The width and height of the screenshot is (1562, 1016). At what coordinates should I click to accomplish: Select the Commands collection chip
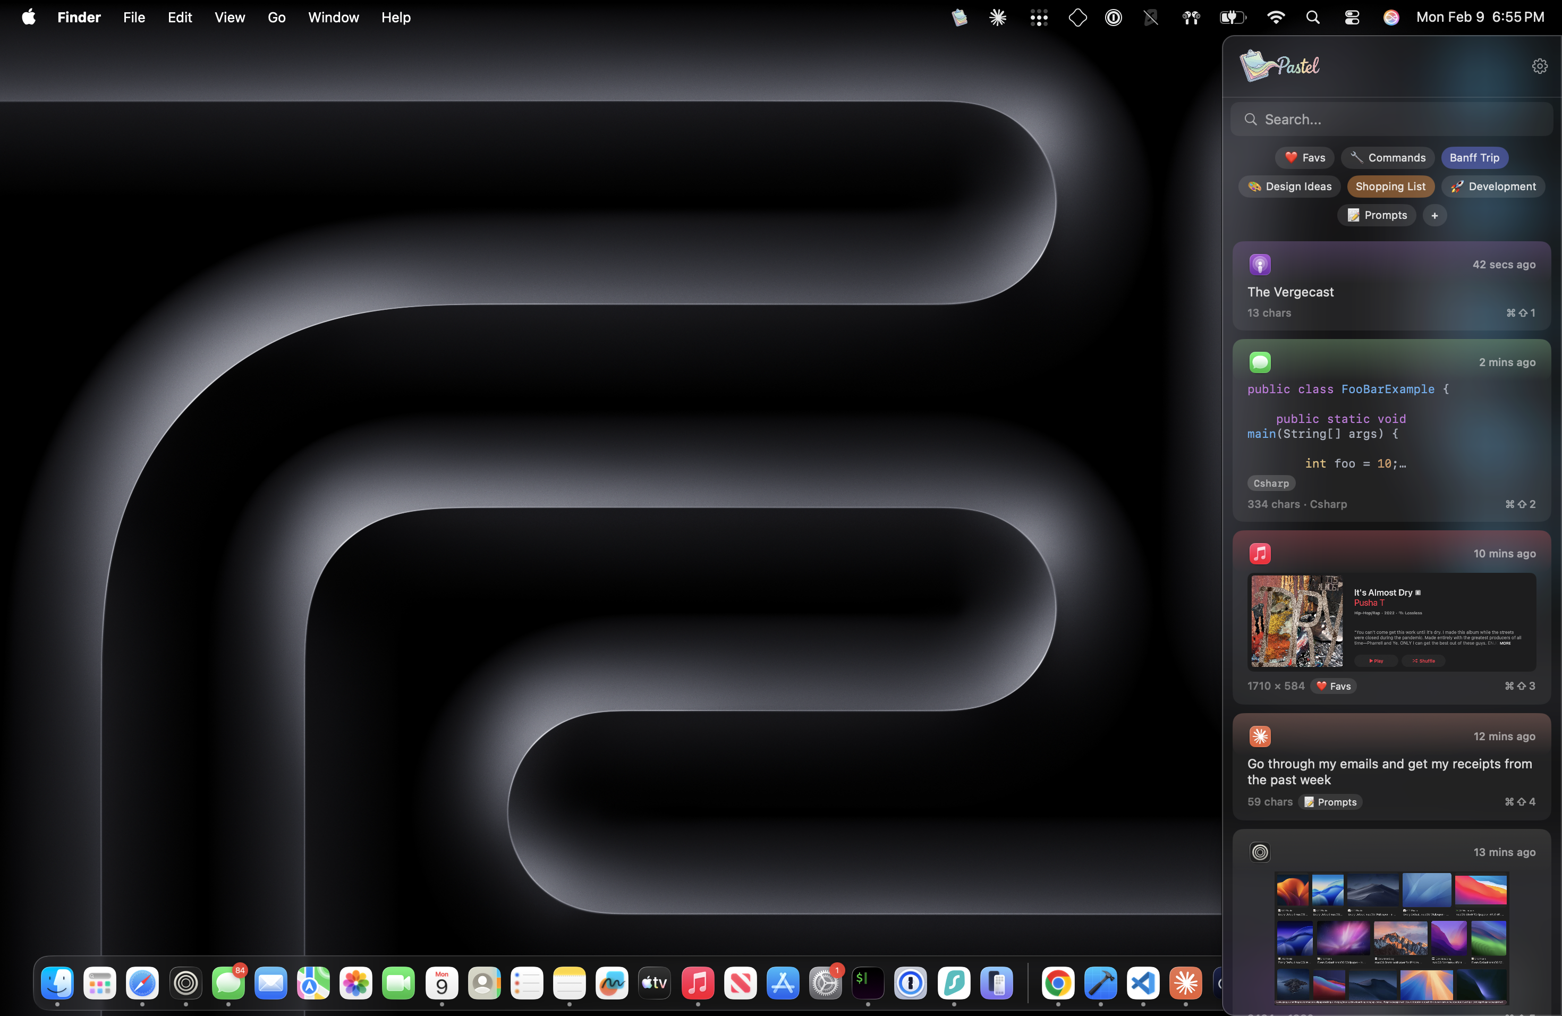[1387, 157]
